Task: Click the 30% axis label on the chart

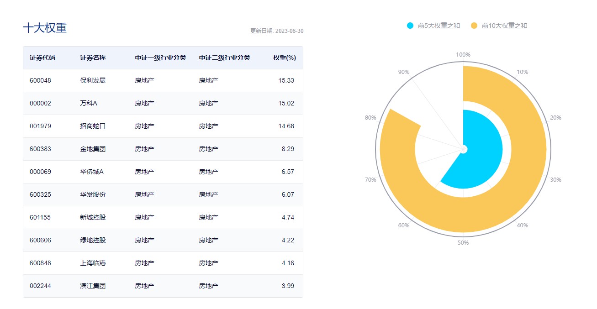Action: [x=555, y=180]
